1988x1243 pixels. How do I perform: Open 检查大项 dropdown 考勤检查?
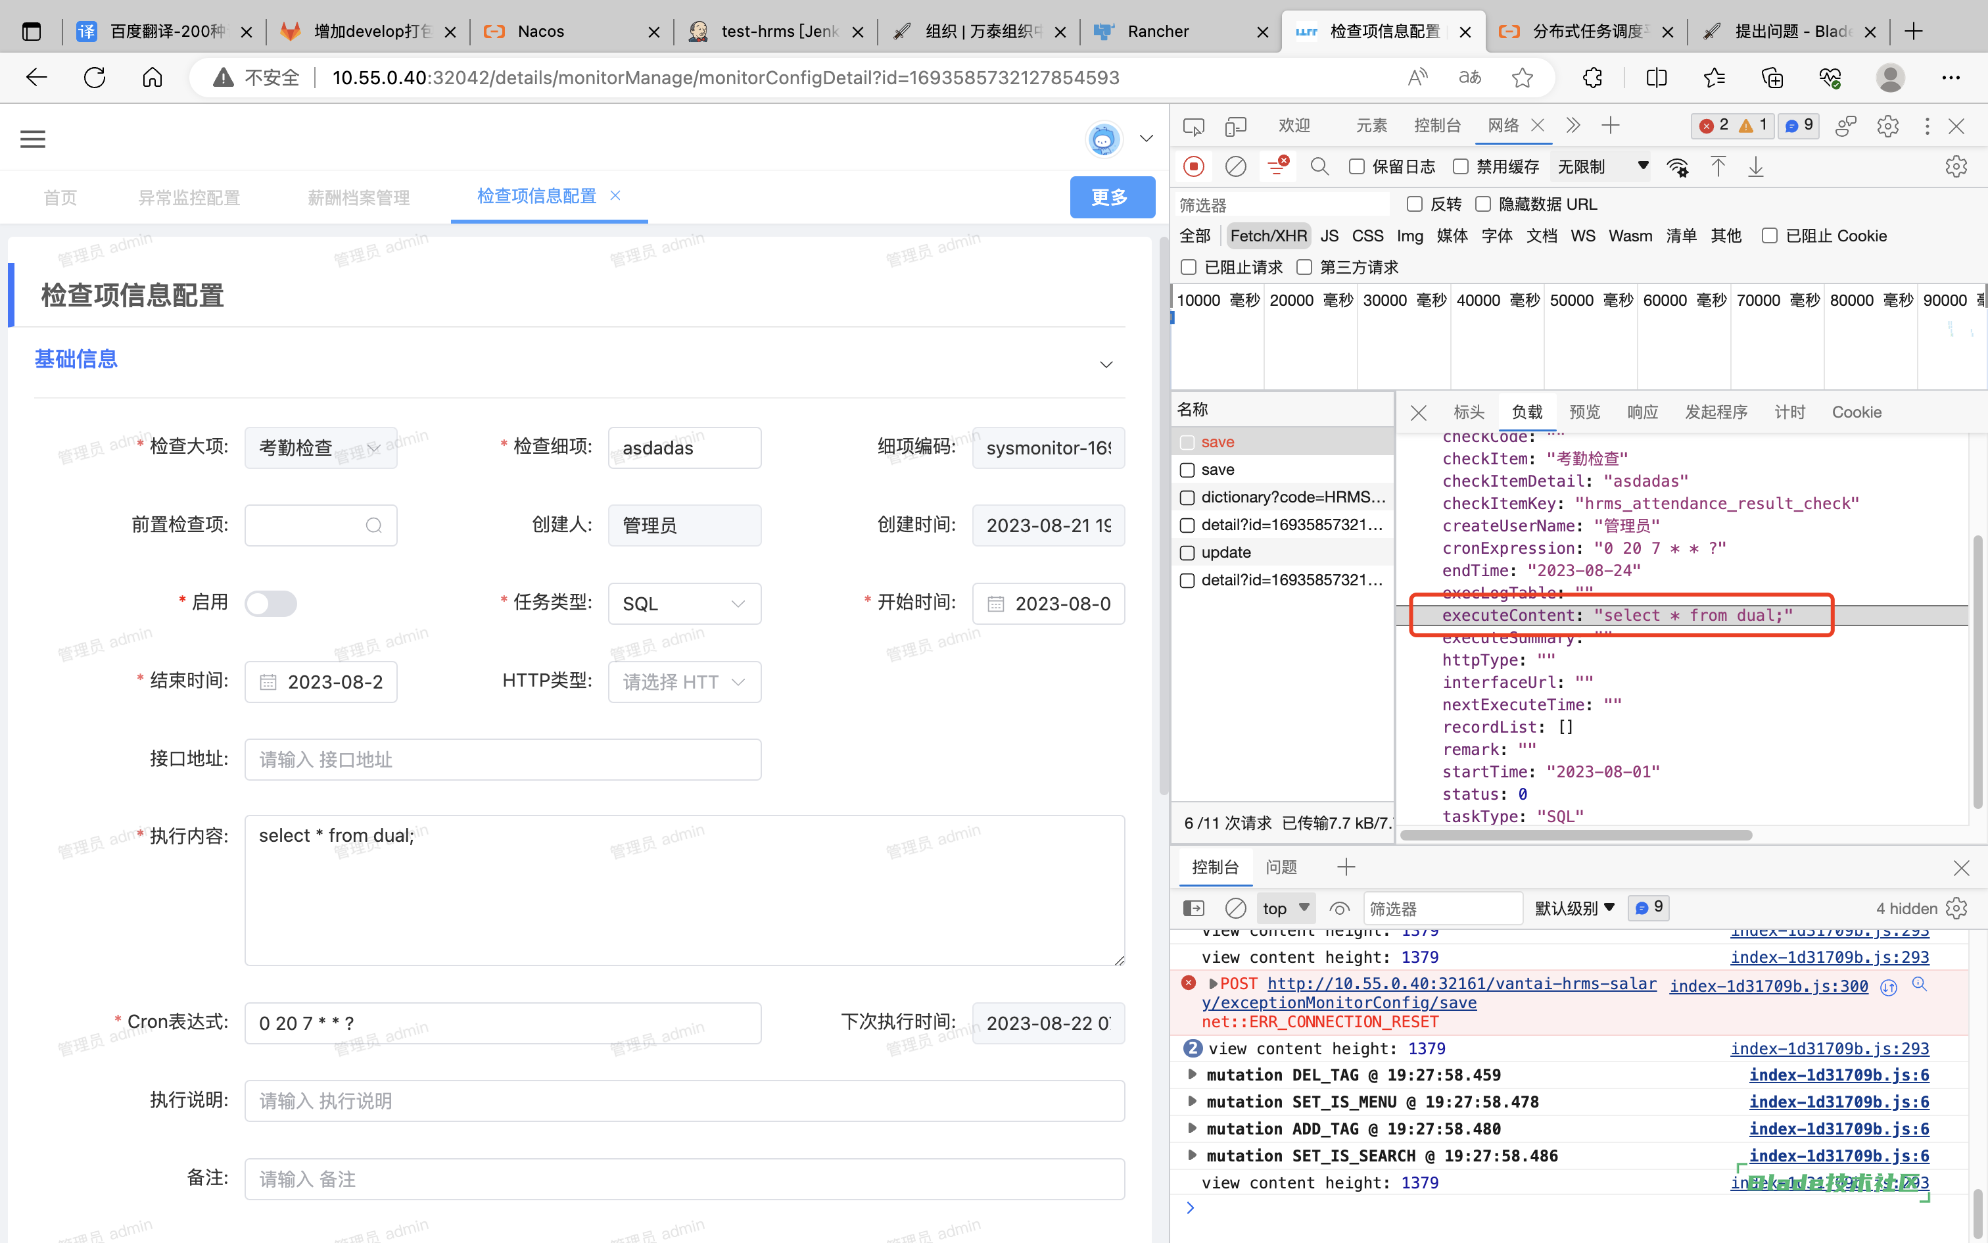(x=320, y=448)
